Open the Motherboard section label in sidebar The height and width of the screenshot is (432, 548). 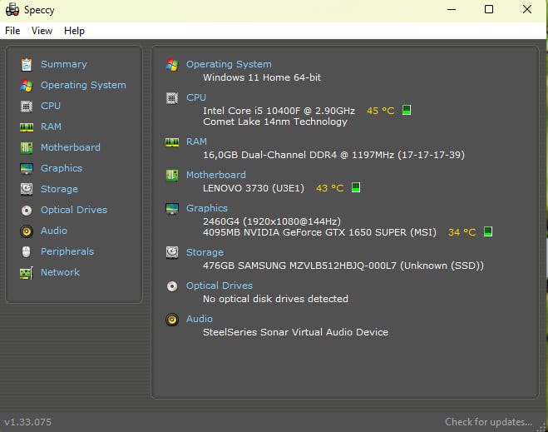70,147
